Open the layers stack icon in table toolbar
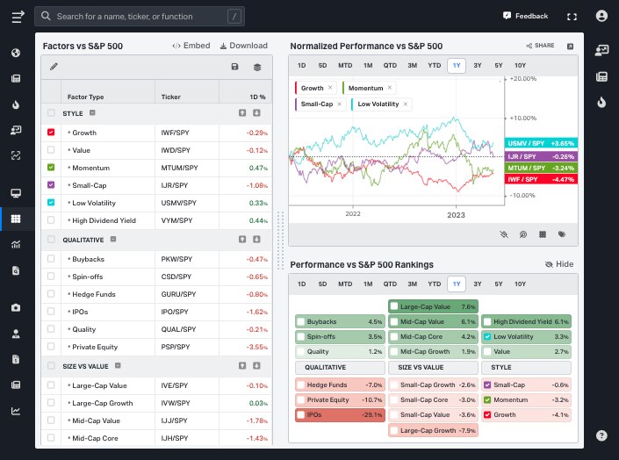 257,67
